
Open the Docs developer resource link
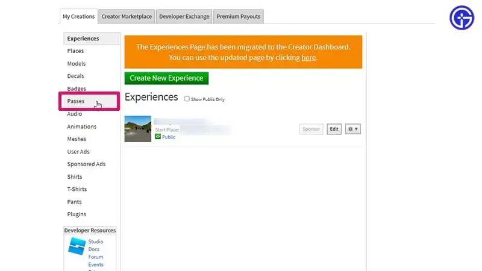(94, 249)
